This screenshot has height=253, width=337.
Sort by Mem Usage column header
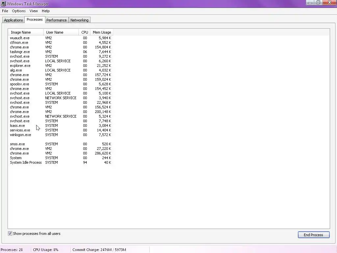pyautogui.click(x=102, y=32)
